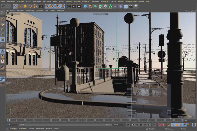197x131 pixels.
Task: Add a Cube primitive object
Action: tap(85, 6)
